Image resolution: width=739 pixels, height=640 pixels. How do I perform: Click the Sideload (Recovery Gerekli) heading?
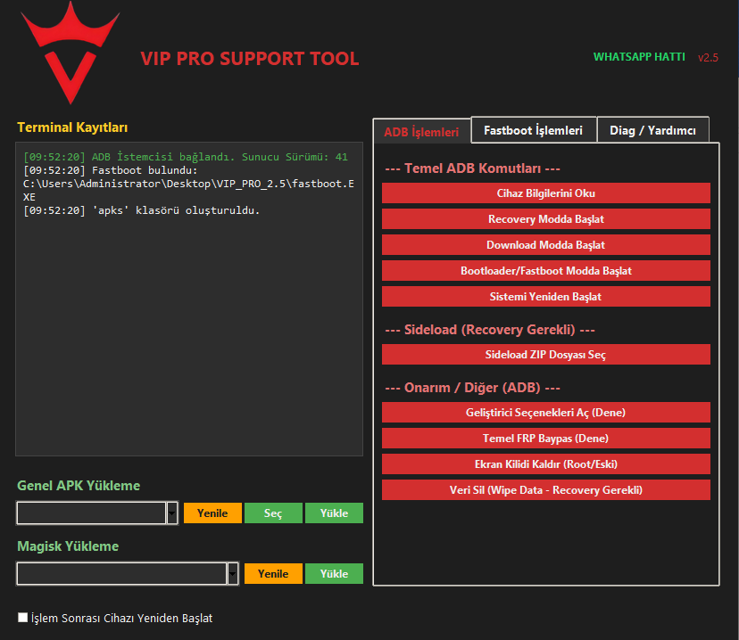(x=490, y=330)
